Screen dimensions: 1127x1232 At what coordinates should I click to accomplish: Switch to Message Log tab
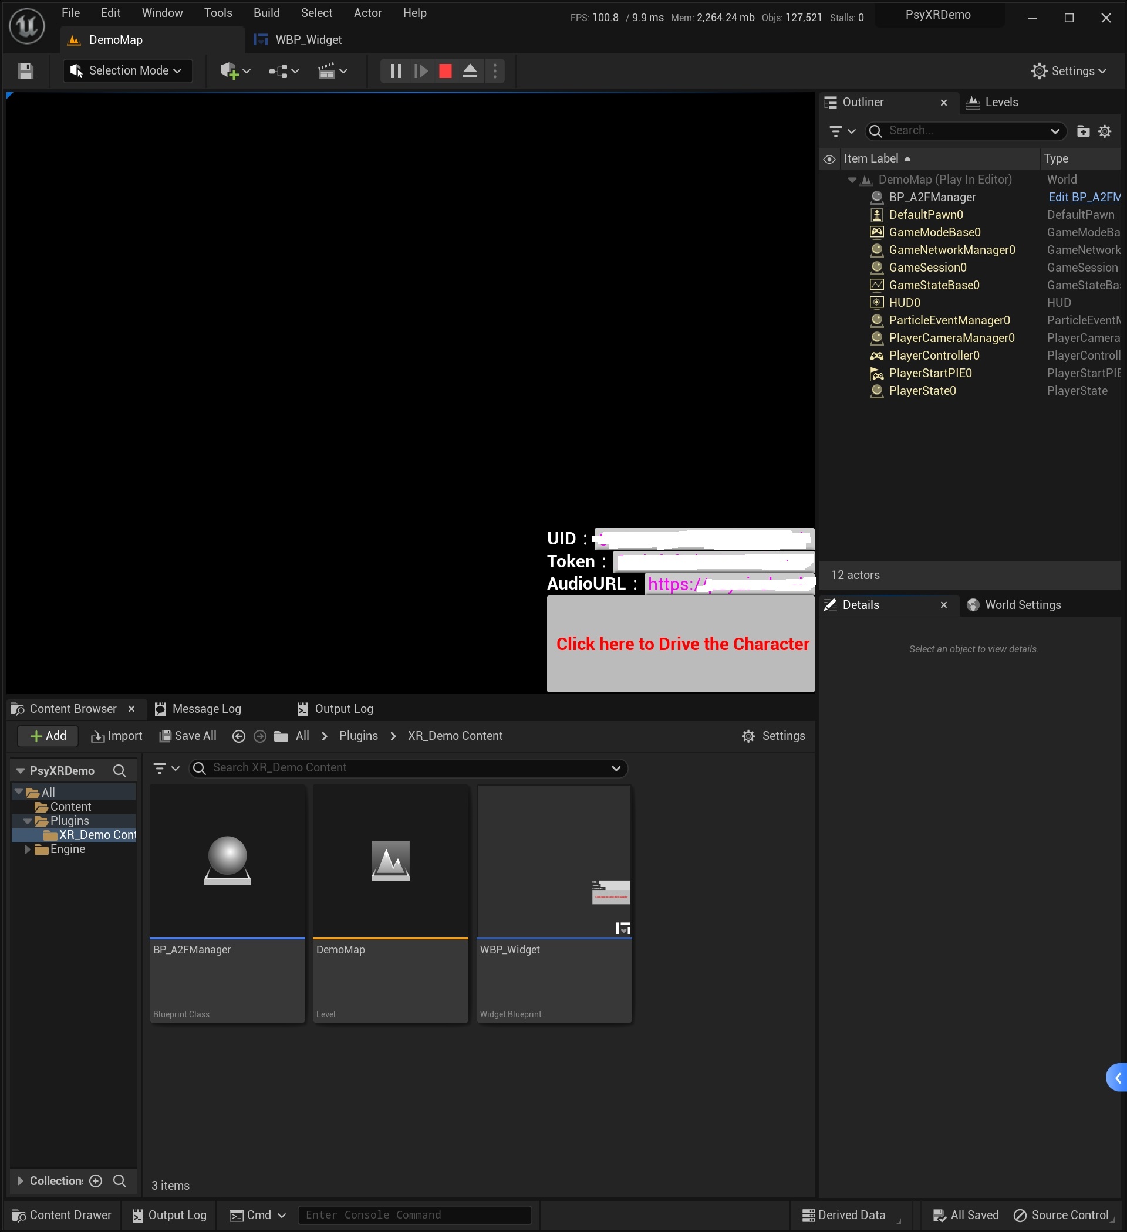pyautogui.click(x=197, y=708)
